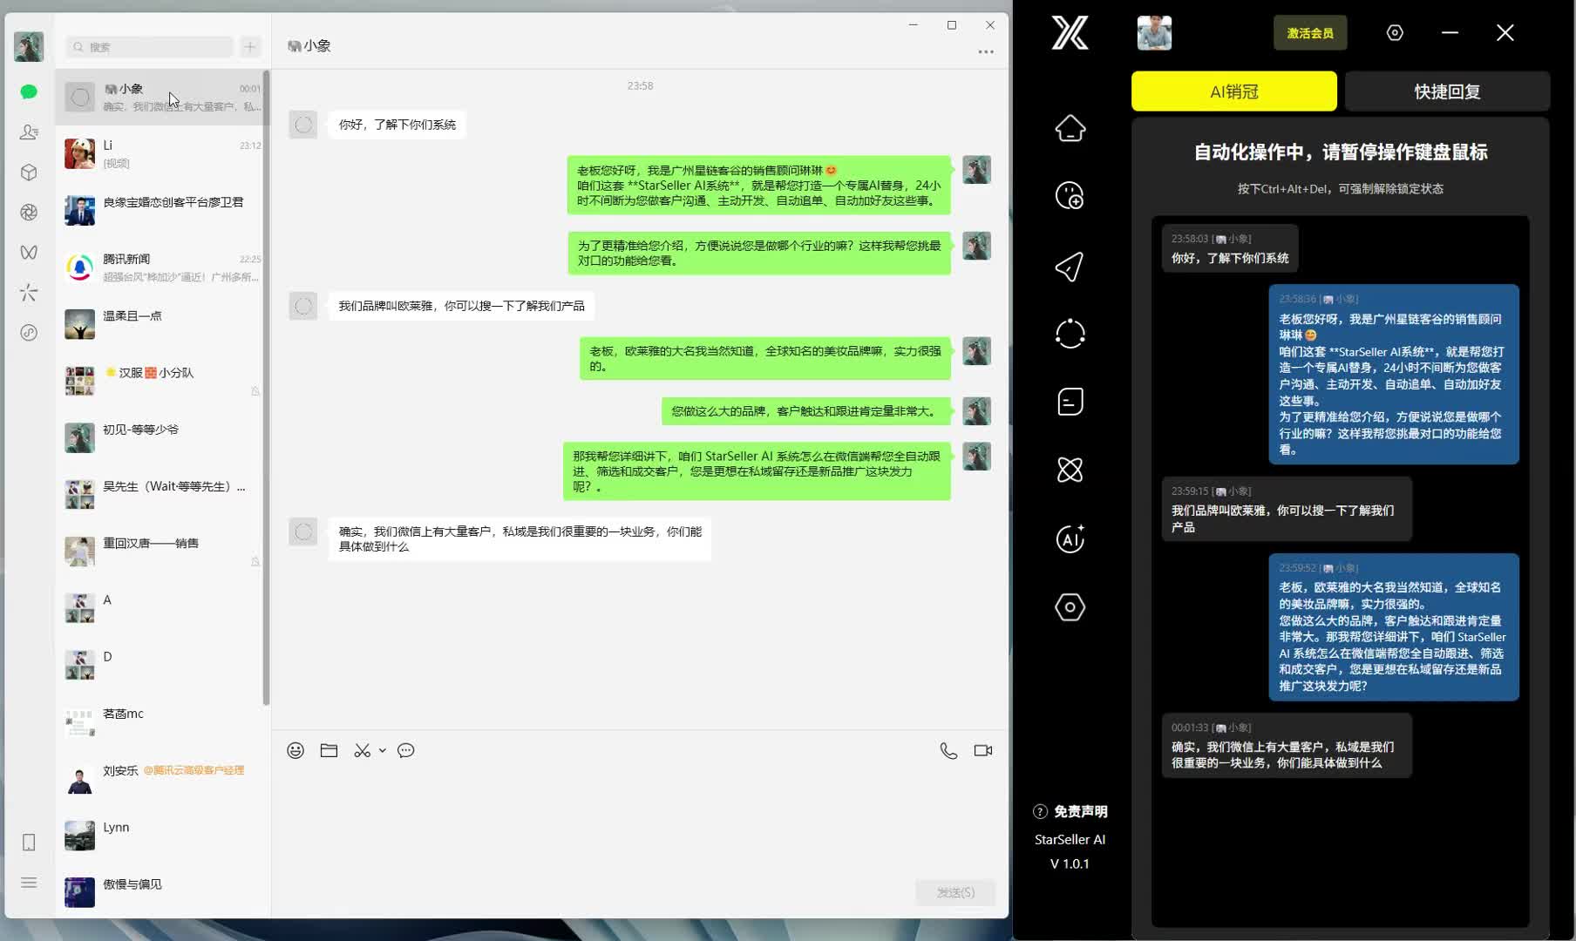Open the WeChat hamburger menu at bottom-left
This screenshot has height=941, width=1576.
pos(29,883)
